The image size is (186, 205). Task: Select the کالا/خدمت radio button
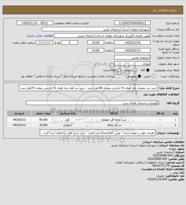click(119, 70)
